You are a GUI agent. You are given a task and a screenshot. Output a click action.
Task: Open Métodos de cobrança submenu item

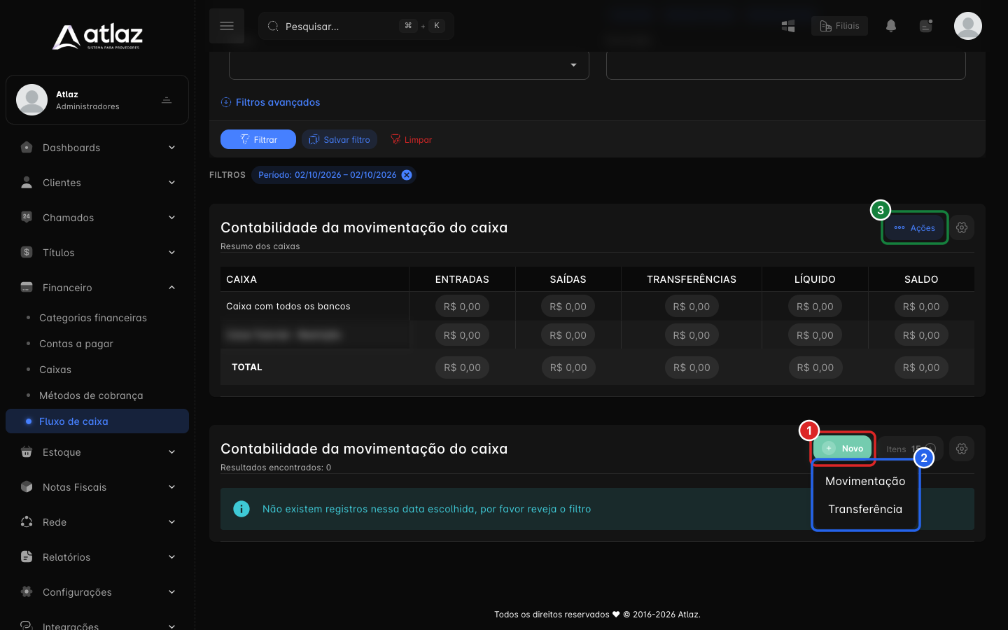point(91,395)
